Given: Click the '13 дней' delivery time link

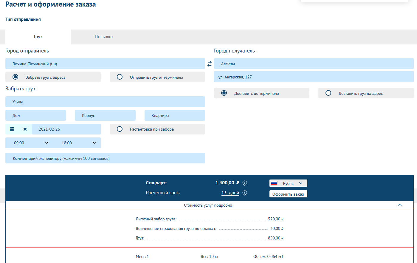Looking at the screenshot, I should click(230, 193).
